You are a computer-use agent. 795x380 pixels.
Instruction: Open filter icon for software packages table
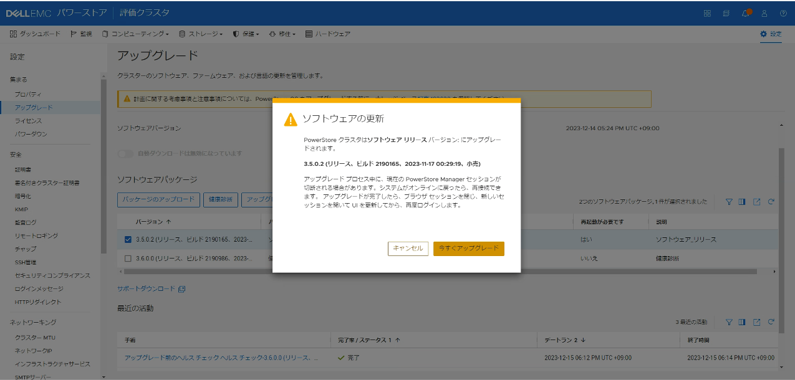tap(729, 202)
